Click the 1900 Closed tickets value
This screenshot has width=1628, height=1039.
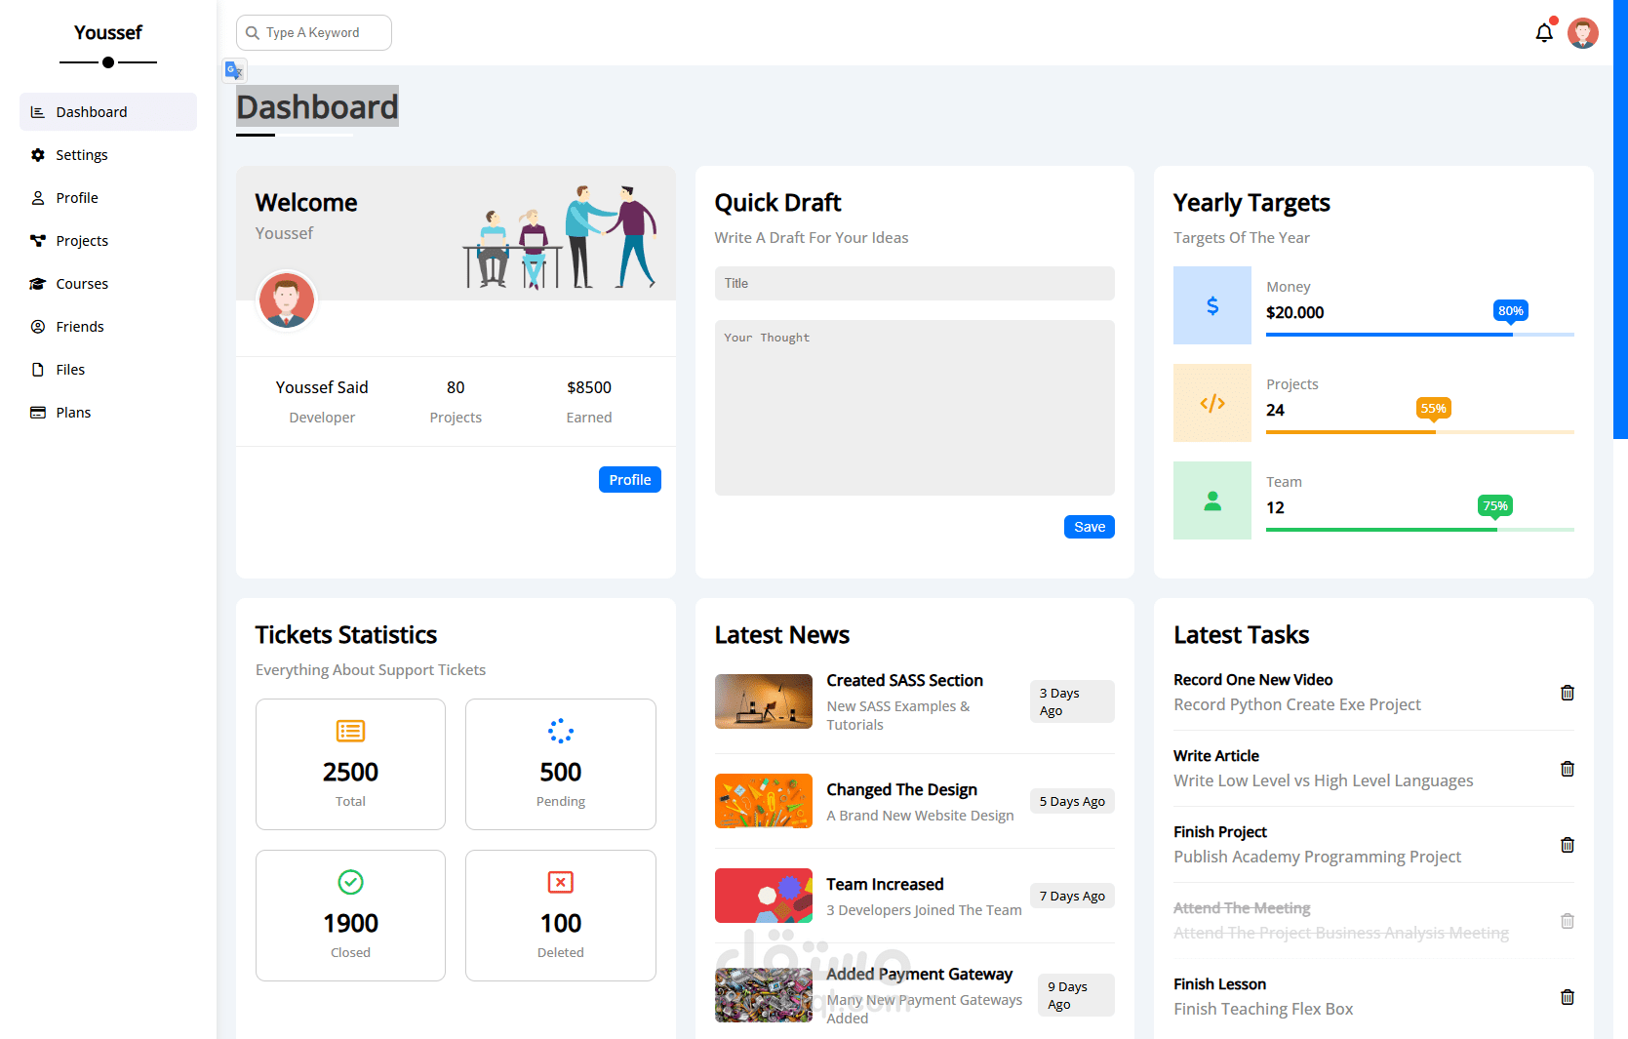point(350,924)
